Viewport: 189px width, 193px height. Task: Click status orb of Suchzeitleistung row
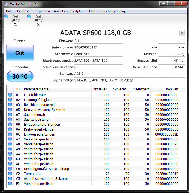pos(10,119)
